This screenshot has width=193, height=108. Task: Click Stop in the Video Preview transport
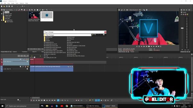(149, 46)
